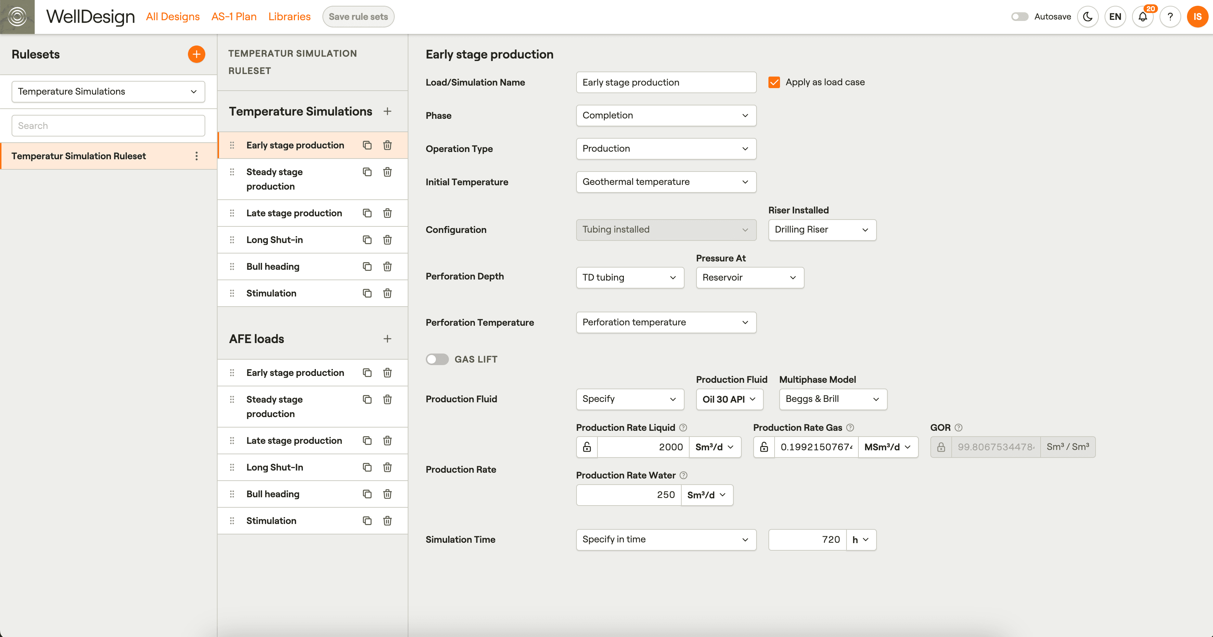Switch to dark mode moon icon
This screenshot has height=637, width=1213.
tap(1087, 17)
